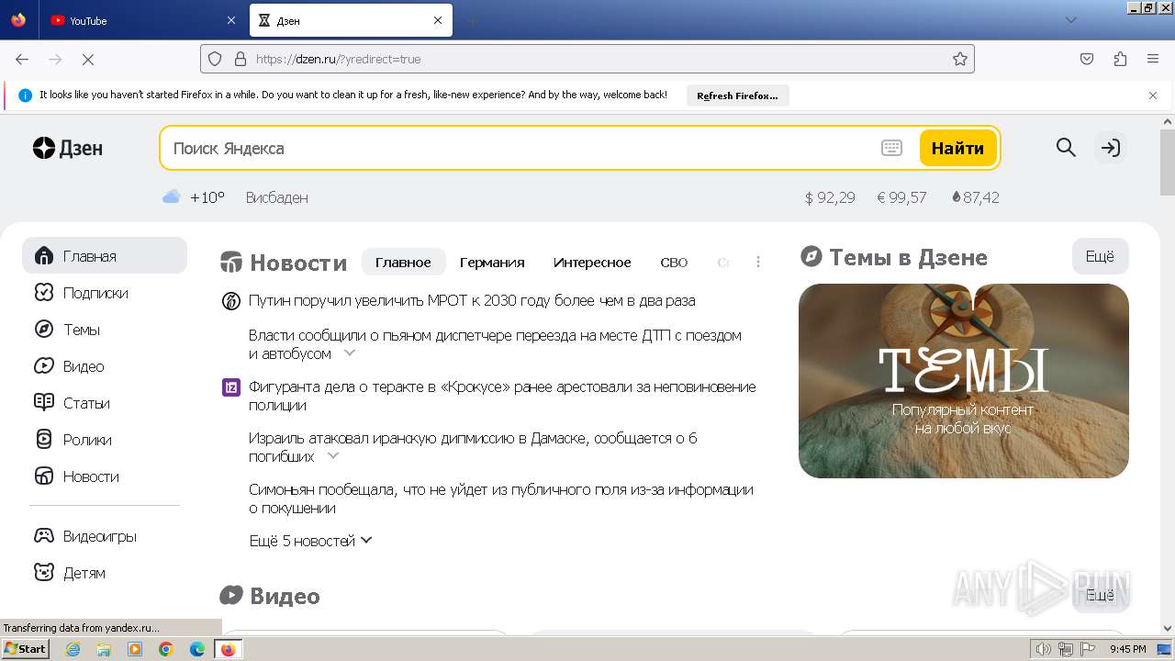
Task: Open the on-screen keyboard icon in search
Action: tap(891, 148)
